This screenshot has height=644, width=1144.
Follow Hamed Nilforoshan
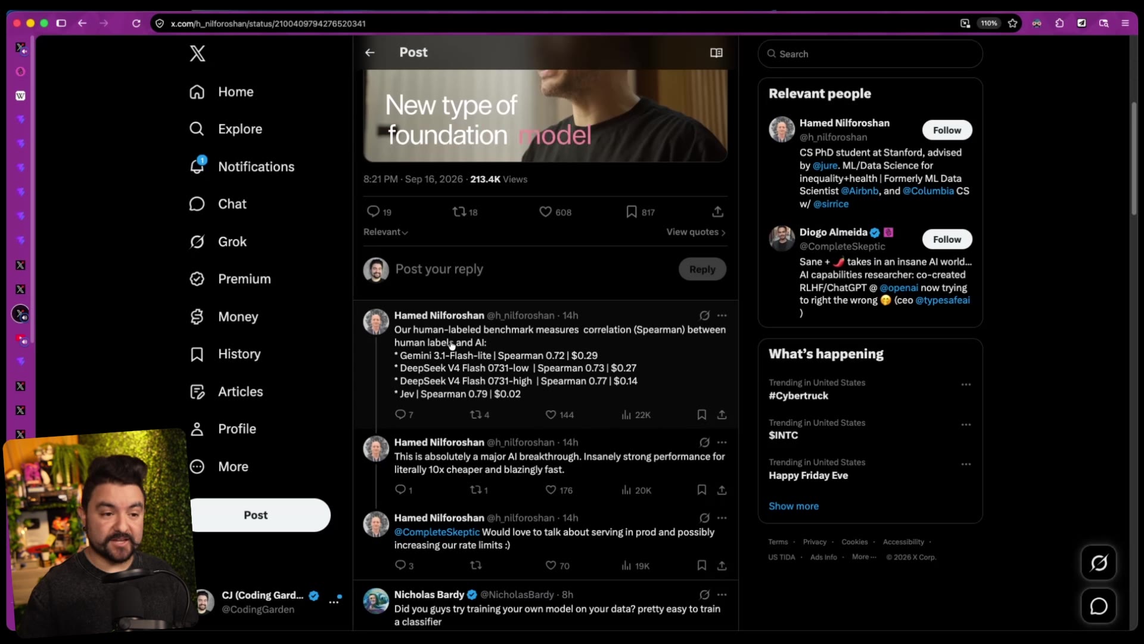pyautogui.click(x=947, y=130)
